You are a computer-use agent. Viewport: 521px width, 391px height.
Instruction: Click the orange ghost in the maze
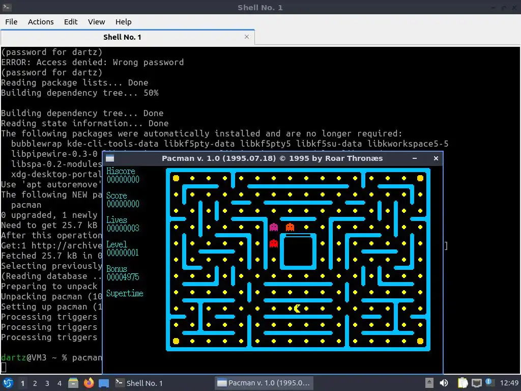(x=290, y=227)
